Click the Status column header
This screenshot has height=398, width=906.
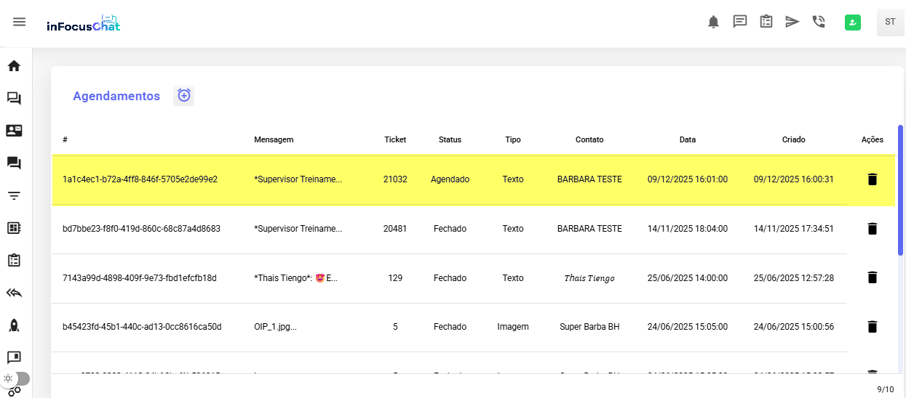450,139
